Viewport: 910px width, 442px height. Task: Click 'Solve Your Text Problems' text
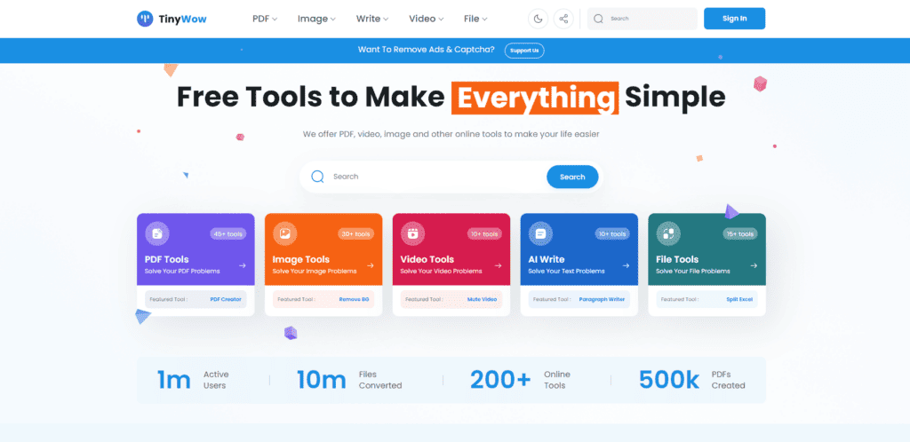coord(566,271)
